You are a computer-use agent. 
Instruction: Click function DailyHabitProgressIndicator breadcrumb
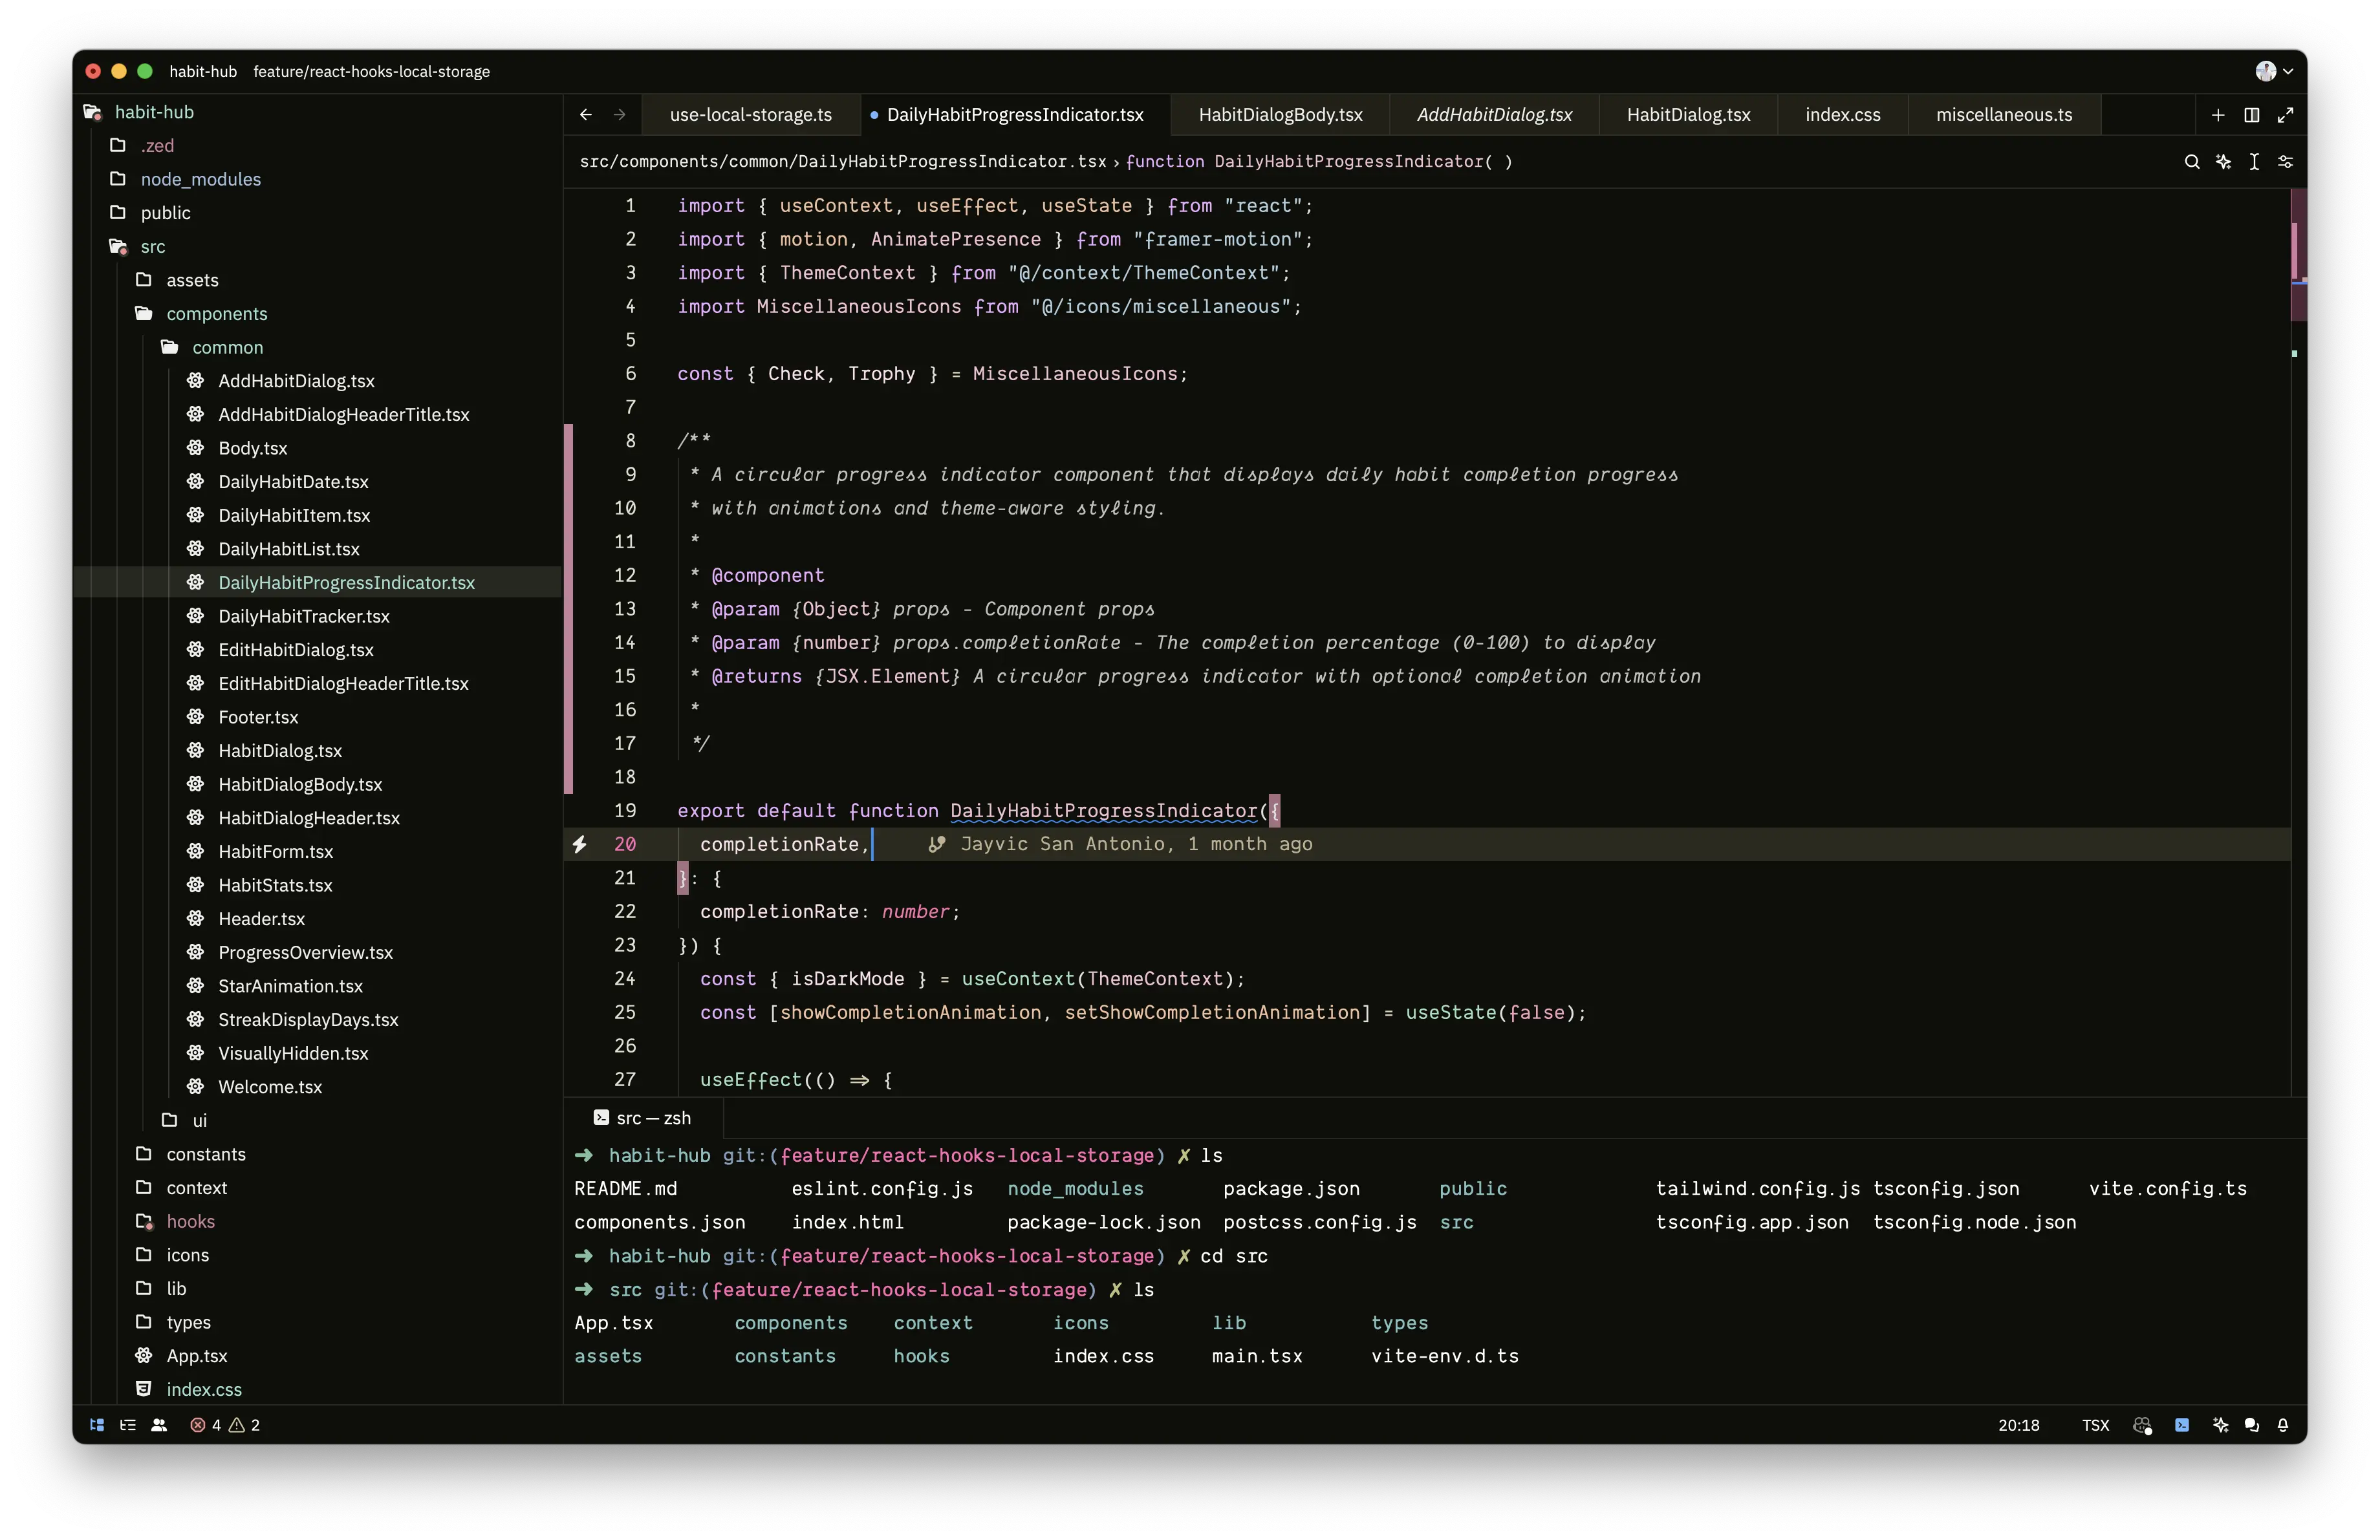click(x=1319, y=162)
